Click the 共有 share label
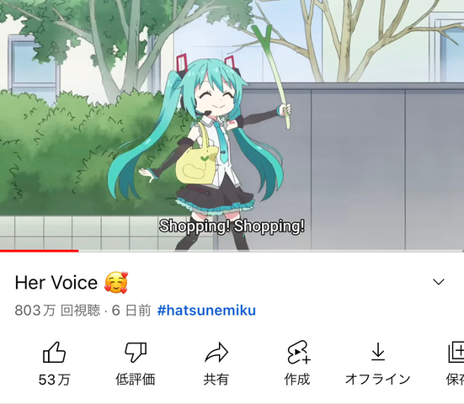Screen dimensions: 464x404 216,379
